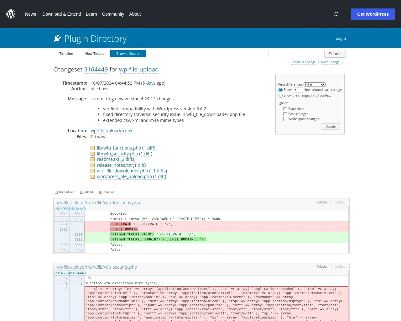Open the About menu

point(135,14)
